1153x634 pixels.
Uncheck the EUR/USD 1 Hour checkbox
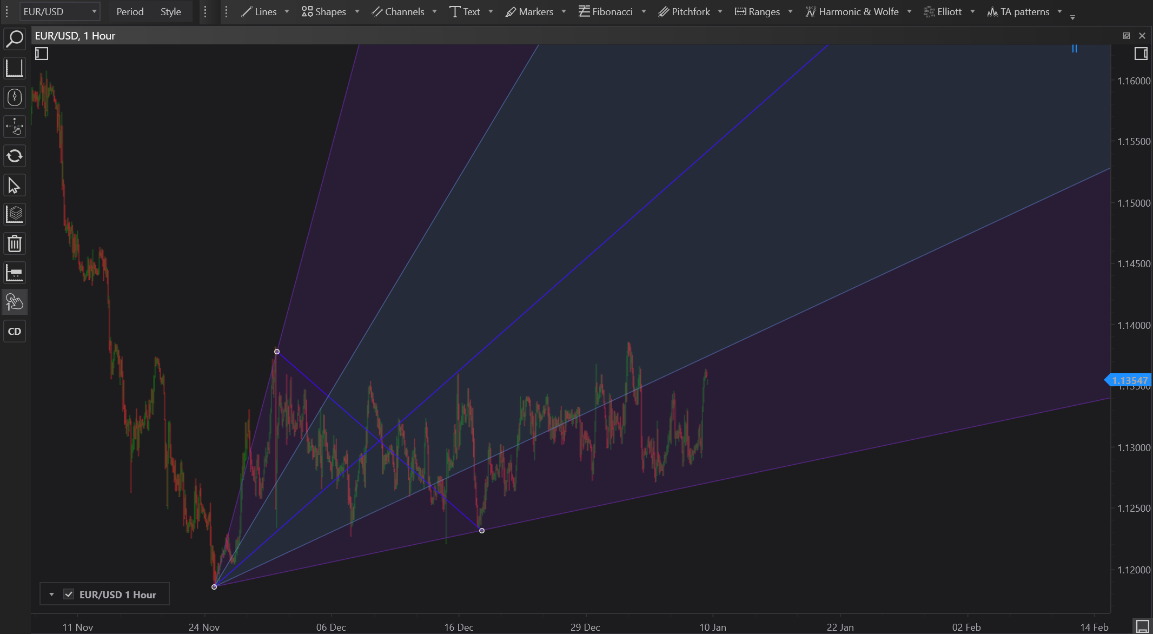[69, 595]
